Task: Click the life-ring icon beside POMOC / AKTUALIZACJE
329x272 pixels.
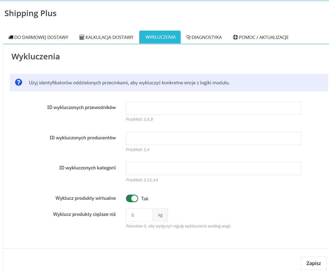Action: click(235, 37)
